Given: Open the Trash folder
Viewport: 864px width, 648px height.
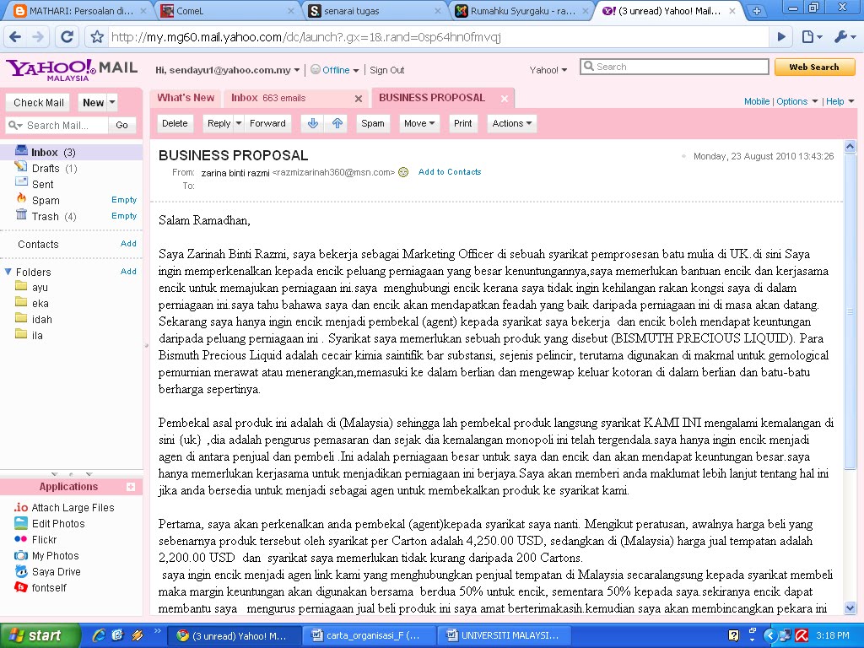Looking at the screenshot, I should point(46,216).
